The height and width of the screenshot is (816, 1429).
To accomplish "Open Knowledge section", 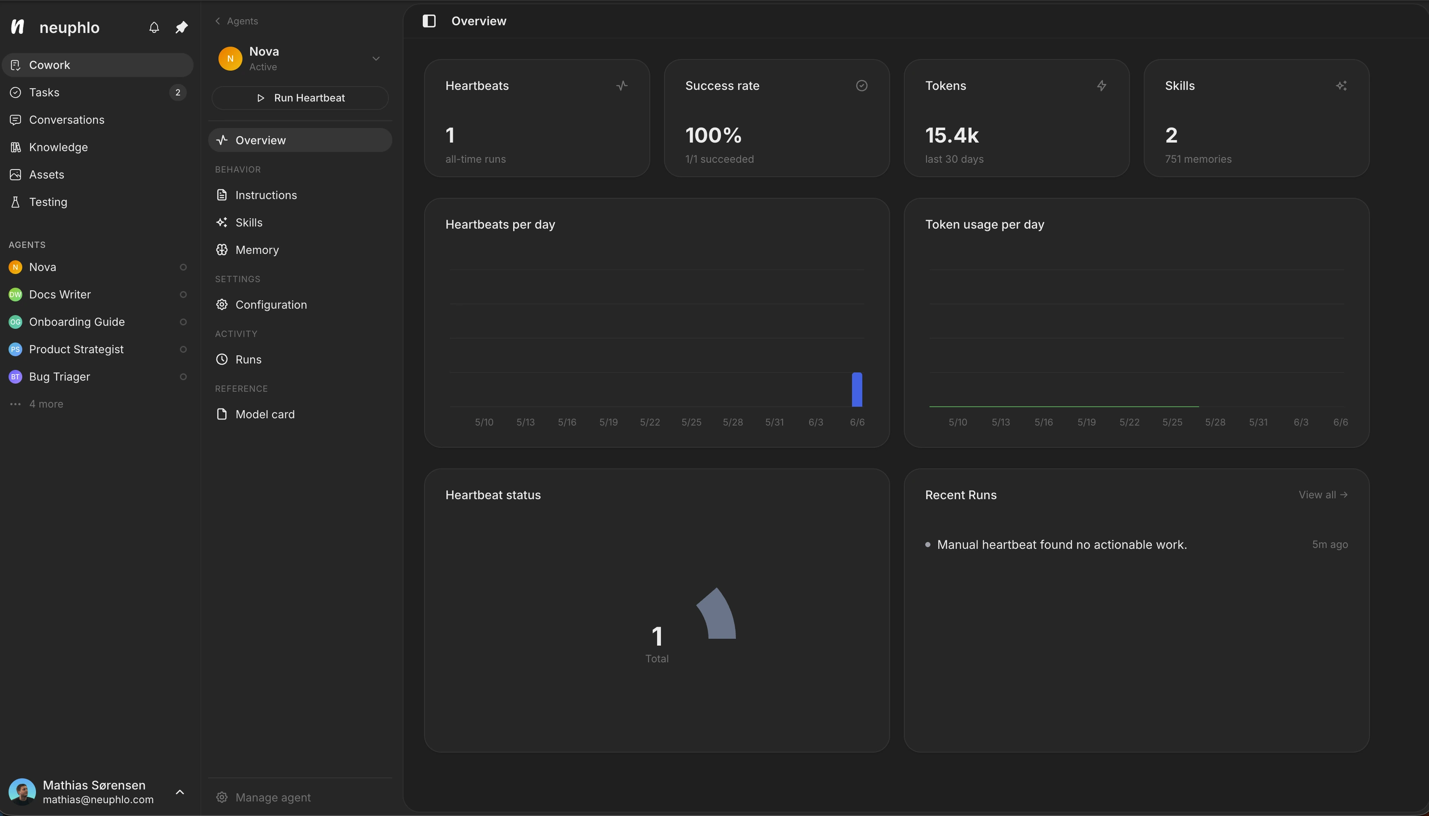I will click(x=97, y=147).
